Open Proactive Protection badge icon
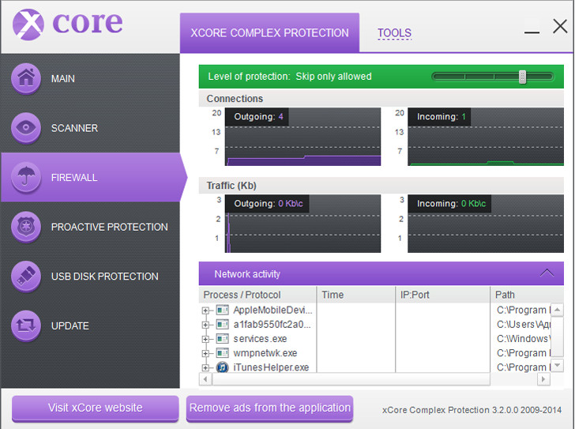Viewport: 575px width, 429px height. point(26,227)
